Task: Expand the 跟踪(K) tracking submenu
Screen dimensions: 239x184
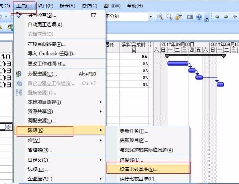Action: click(60, 130)
